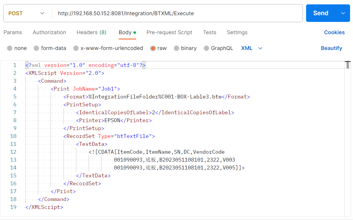Click the Send button

(320, 13)
